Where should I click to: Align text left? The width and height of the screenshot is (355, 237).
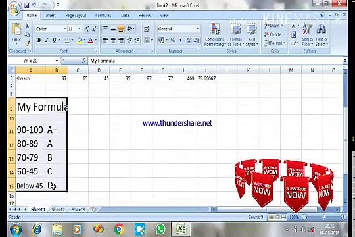point(105,40)
